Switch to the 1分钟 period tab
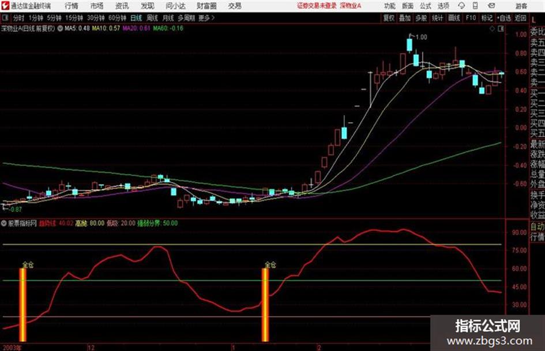The height and width of the screenshot is (351, 545). tap(36, 18)
